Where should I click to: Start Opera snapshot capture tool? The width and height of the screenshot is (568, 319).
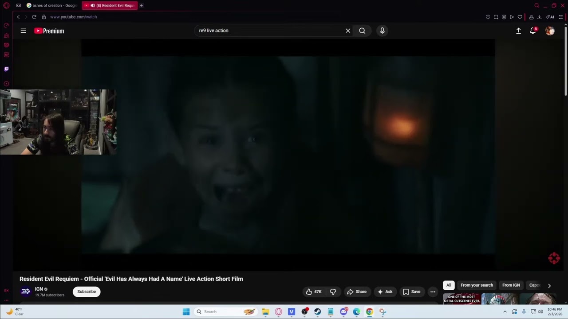496,17
